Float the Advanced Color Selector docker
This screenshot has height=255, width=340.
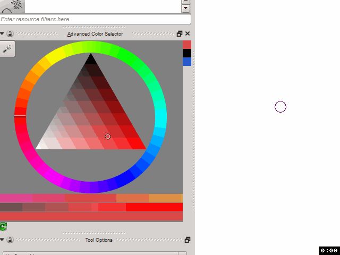tap(180, 33)
